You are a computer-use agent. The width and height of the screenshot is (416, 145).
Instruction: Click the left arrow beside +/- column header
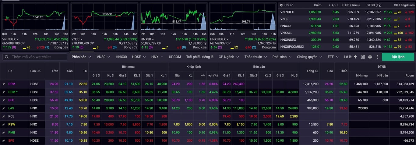[330, 5]
